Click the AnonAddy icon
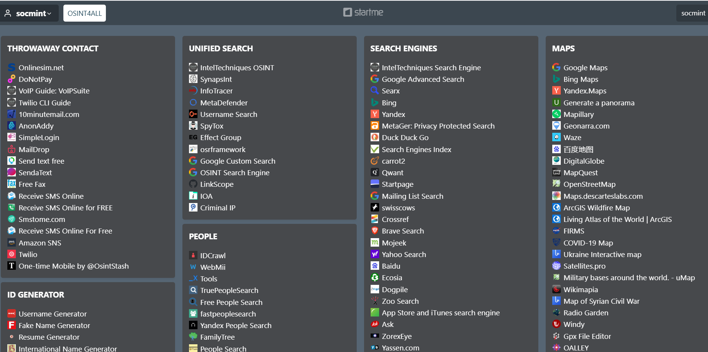 click(12, 126)
